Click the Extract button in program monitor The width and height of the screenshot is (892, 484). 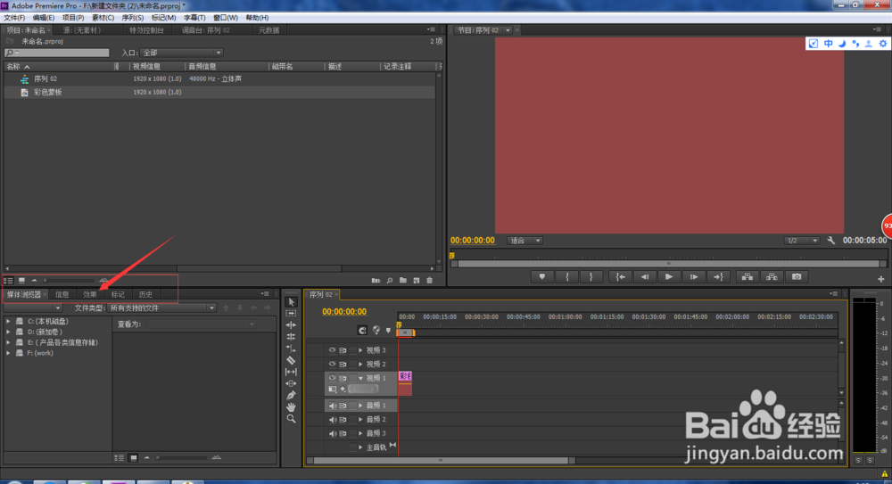772,277
